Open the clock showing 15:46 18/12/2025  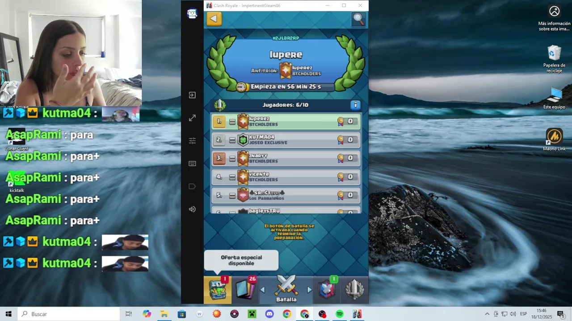(x=542, y=314)
